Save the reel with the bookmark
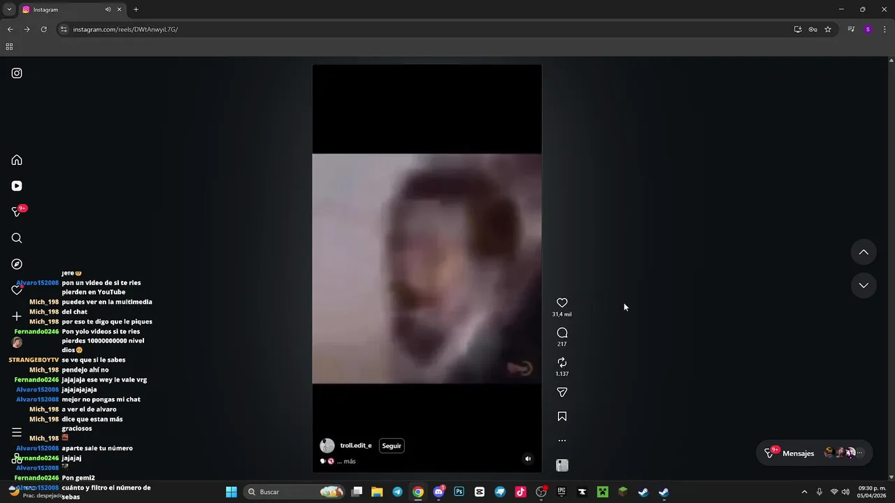The image size is (895, 503). (562, 416)
